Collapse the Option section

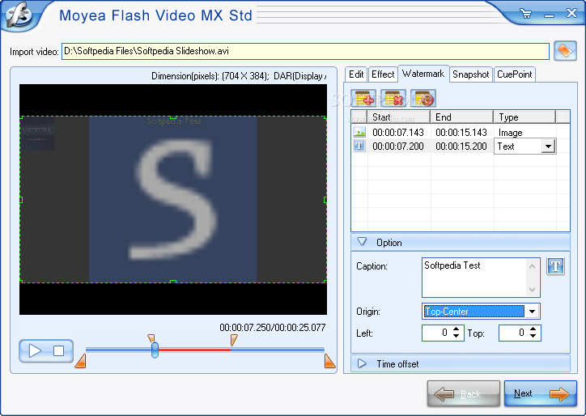[x=362, y=242]
